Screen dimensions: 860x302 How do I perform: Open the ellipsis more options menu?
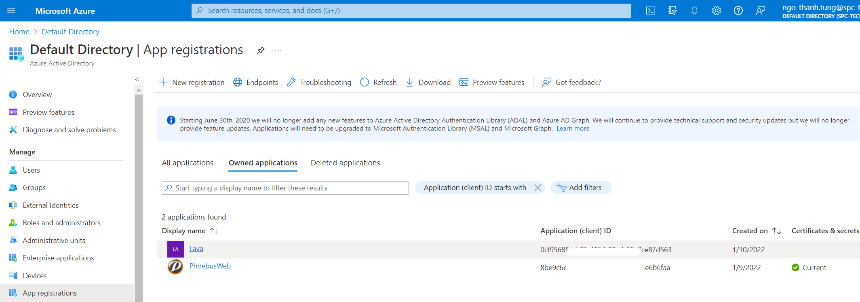(x=278, y=50)
